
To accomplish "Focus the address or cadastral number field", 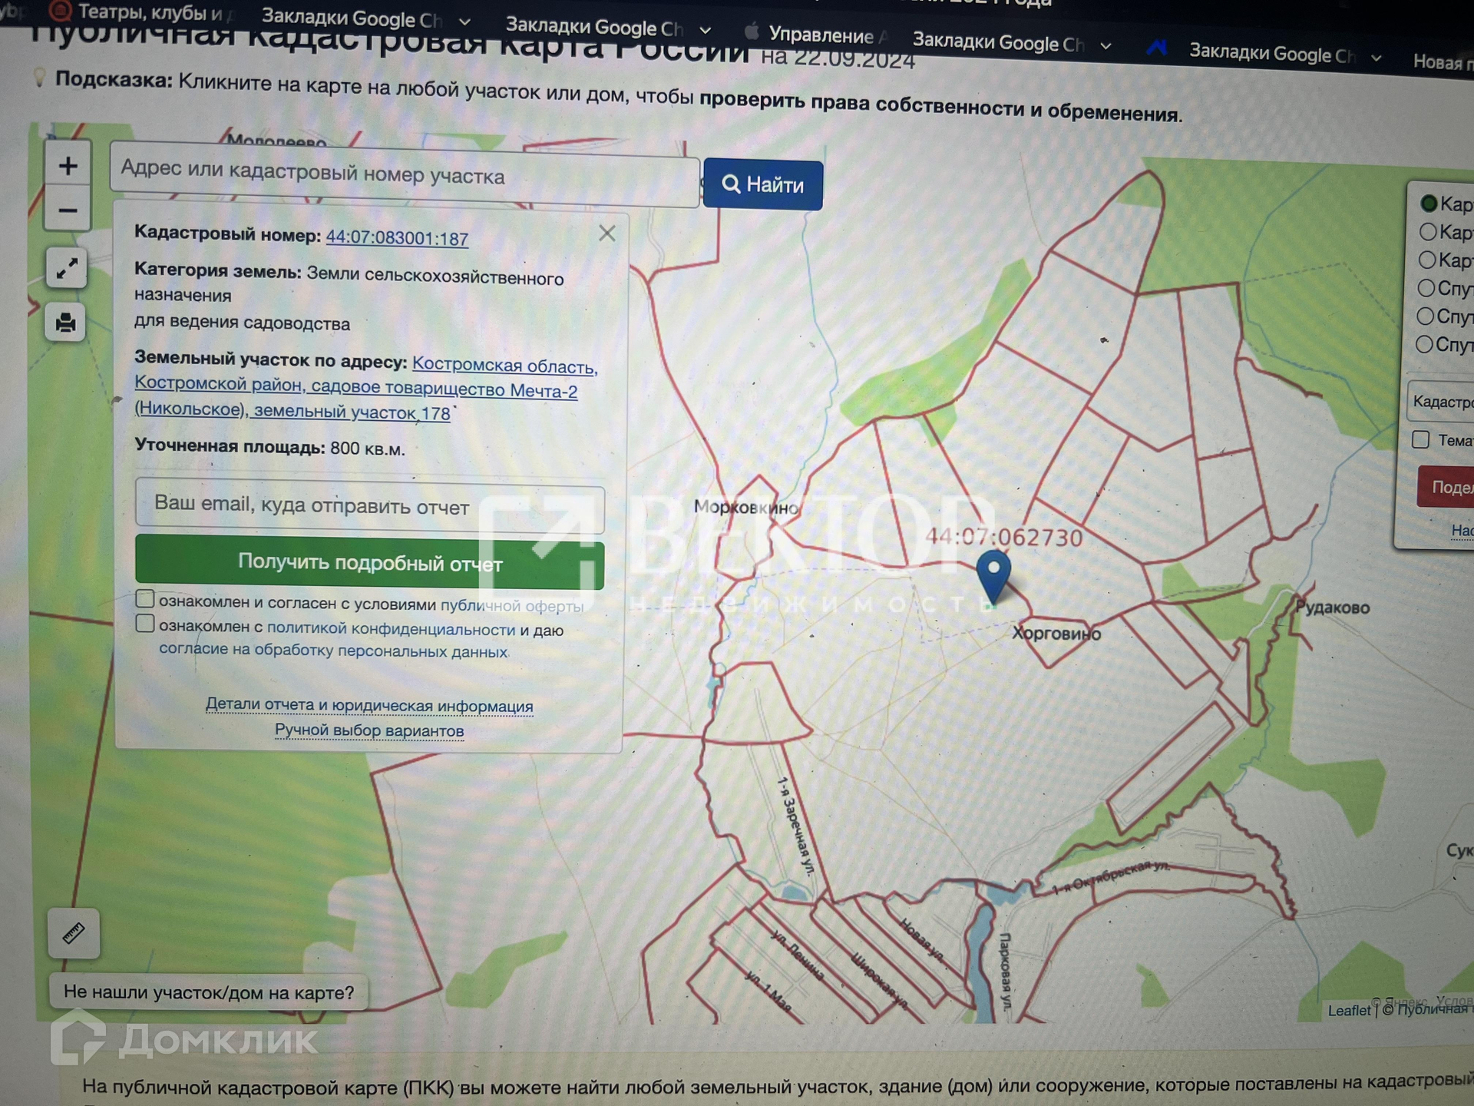I will (x=404, y=174).
